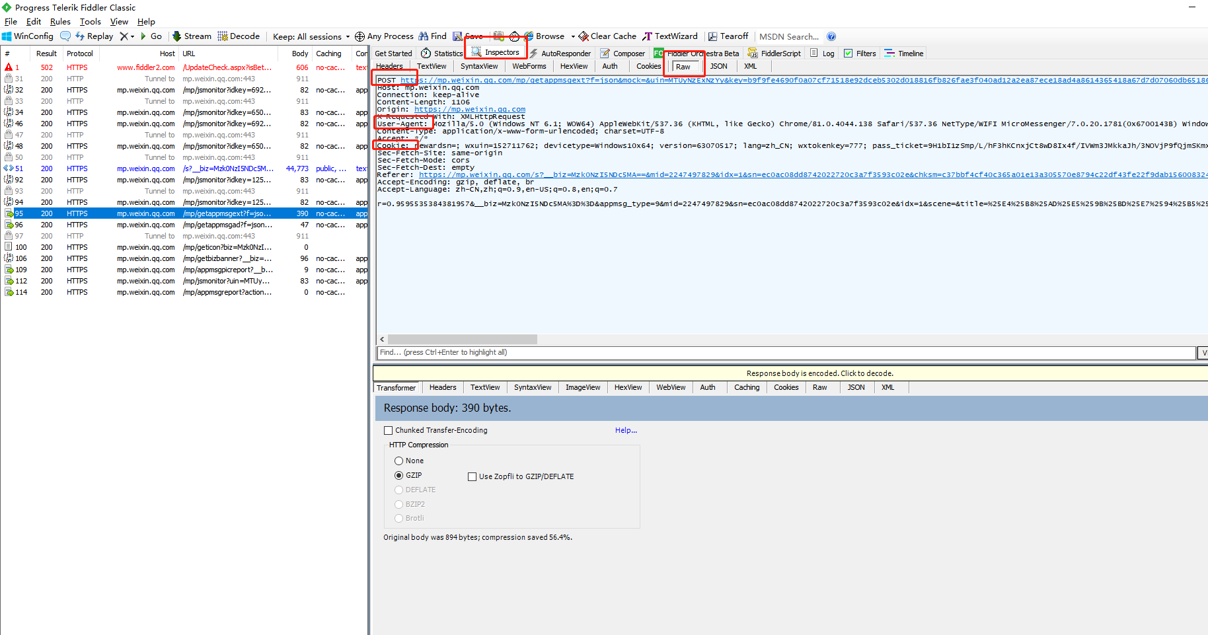Select session 51 row
This screenshot has height=635, width=1208.
click(x=184, y=168)
